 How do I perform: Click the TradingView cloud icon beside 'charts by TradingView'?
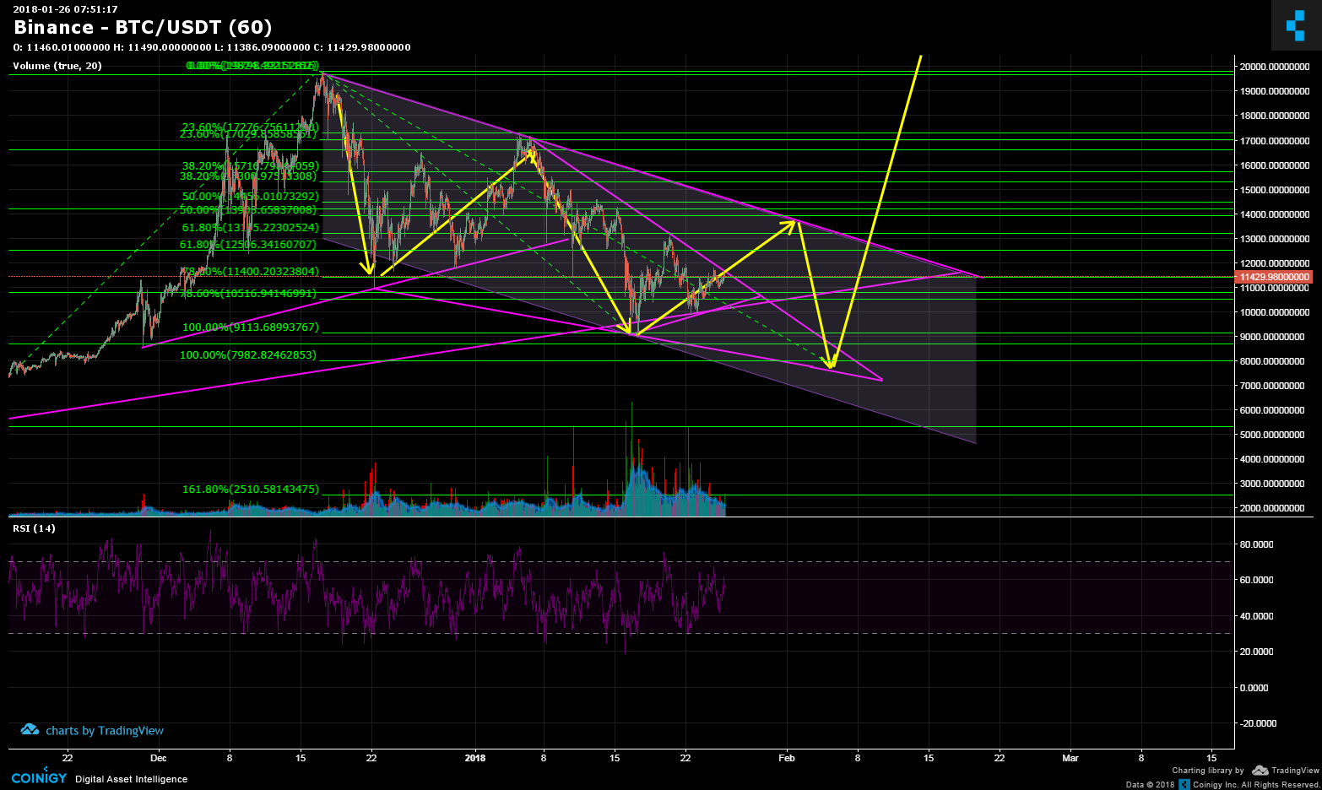28,729
